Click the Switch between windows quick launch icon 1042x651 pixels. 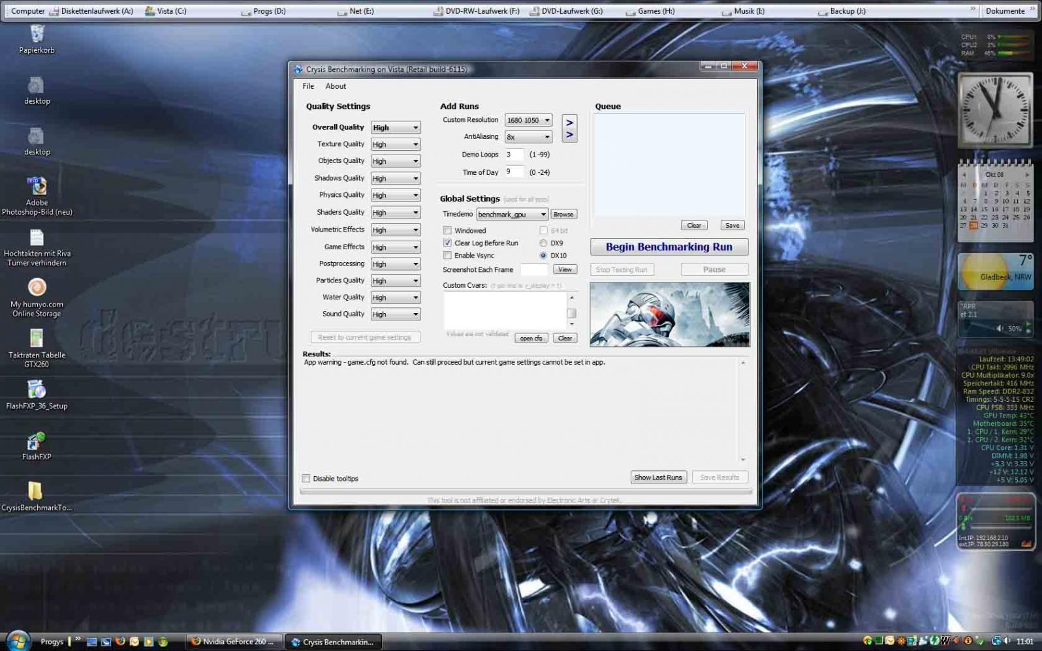click(x=106, y=642)
